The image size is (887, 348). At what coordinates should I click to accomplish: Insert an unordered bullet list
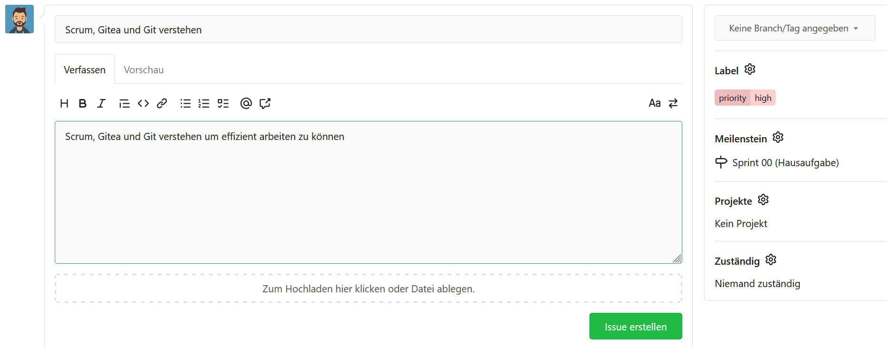(x=185, y=103)
